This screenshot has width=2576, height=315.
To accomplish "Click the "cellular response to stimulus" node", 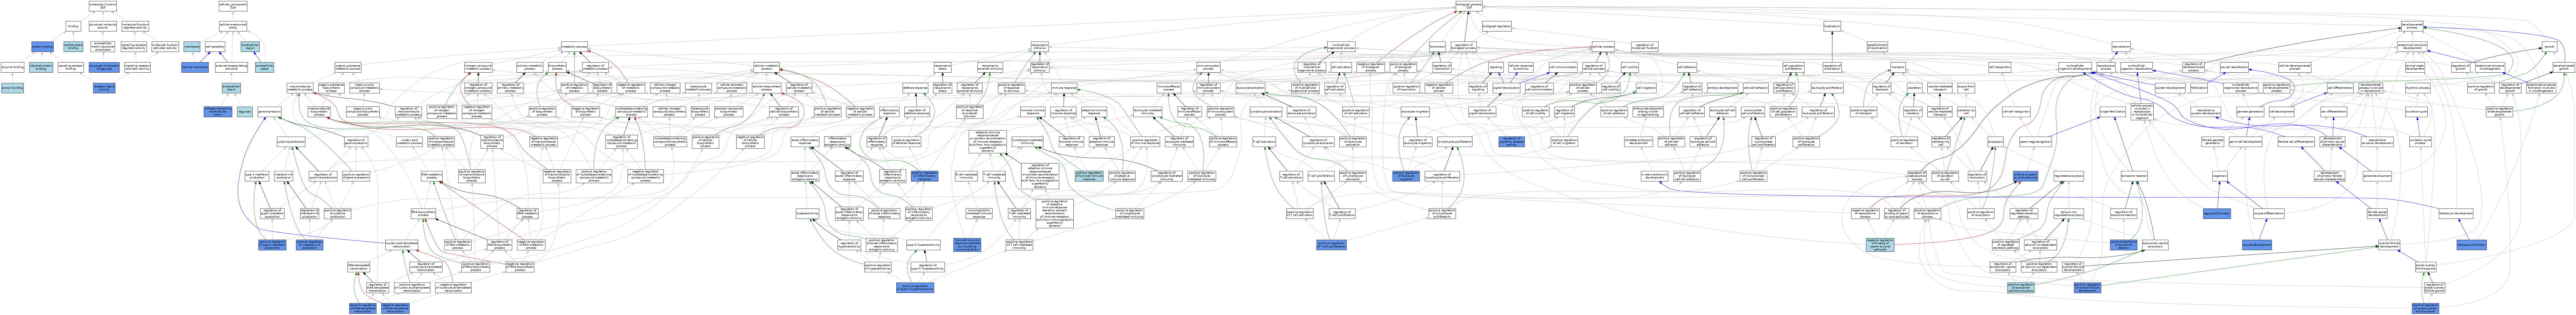I will pyautogui.click(x=1521, y=67).
